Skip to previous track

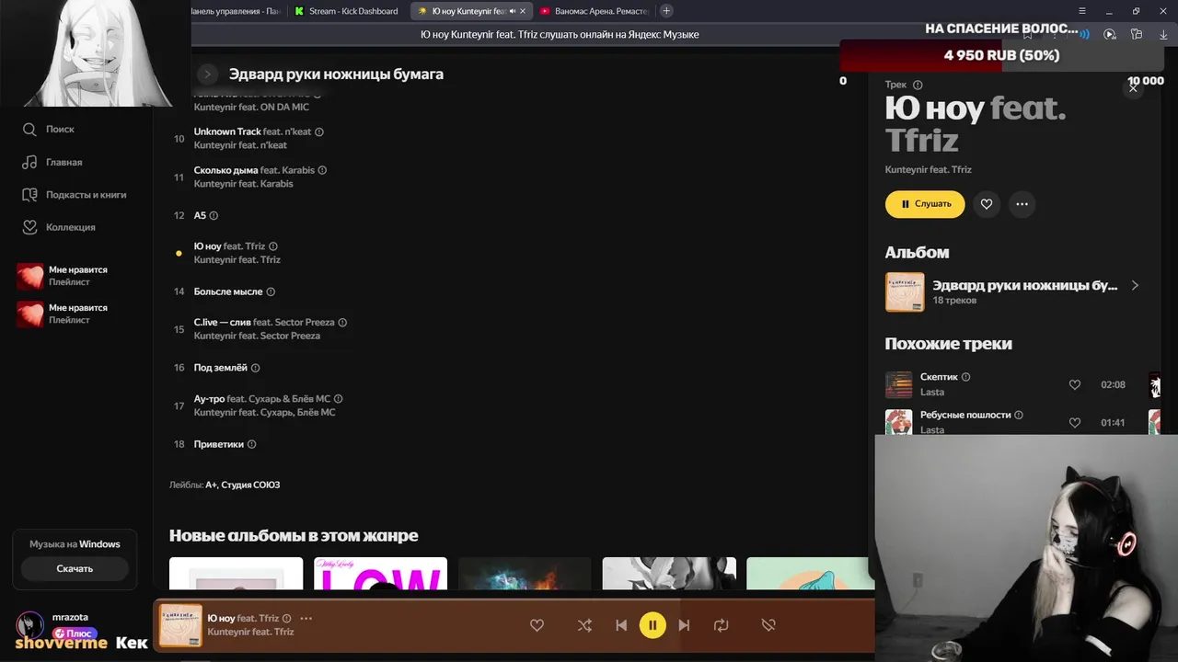coord(621,625)
